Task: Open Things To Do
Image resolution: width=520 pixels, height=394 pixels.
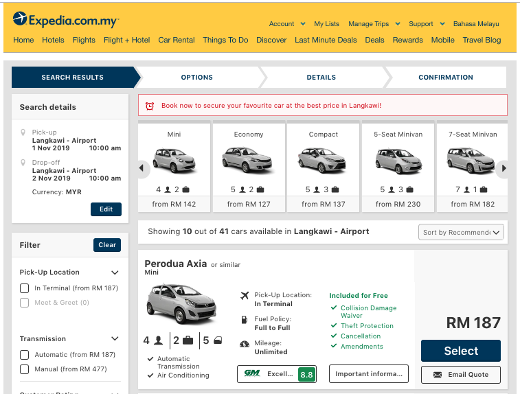Action: click(x=225, y=40)
